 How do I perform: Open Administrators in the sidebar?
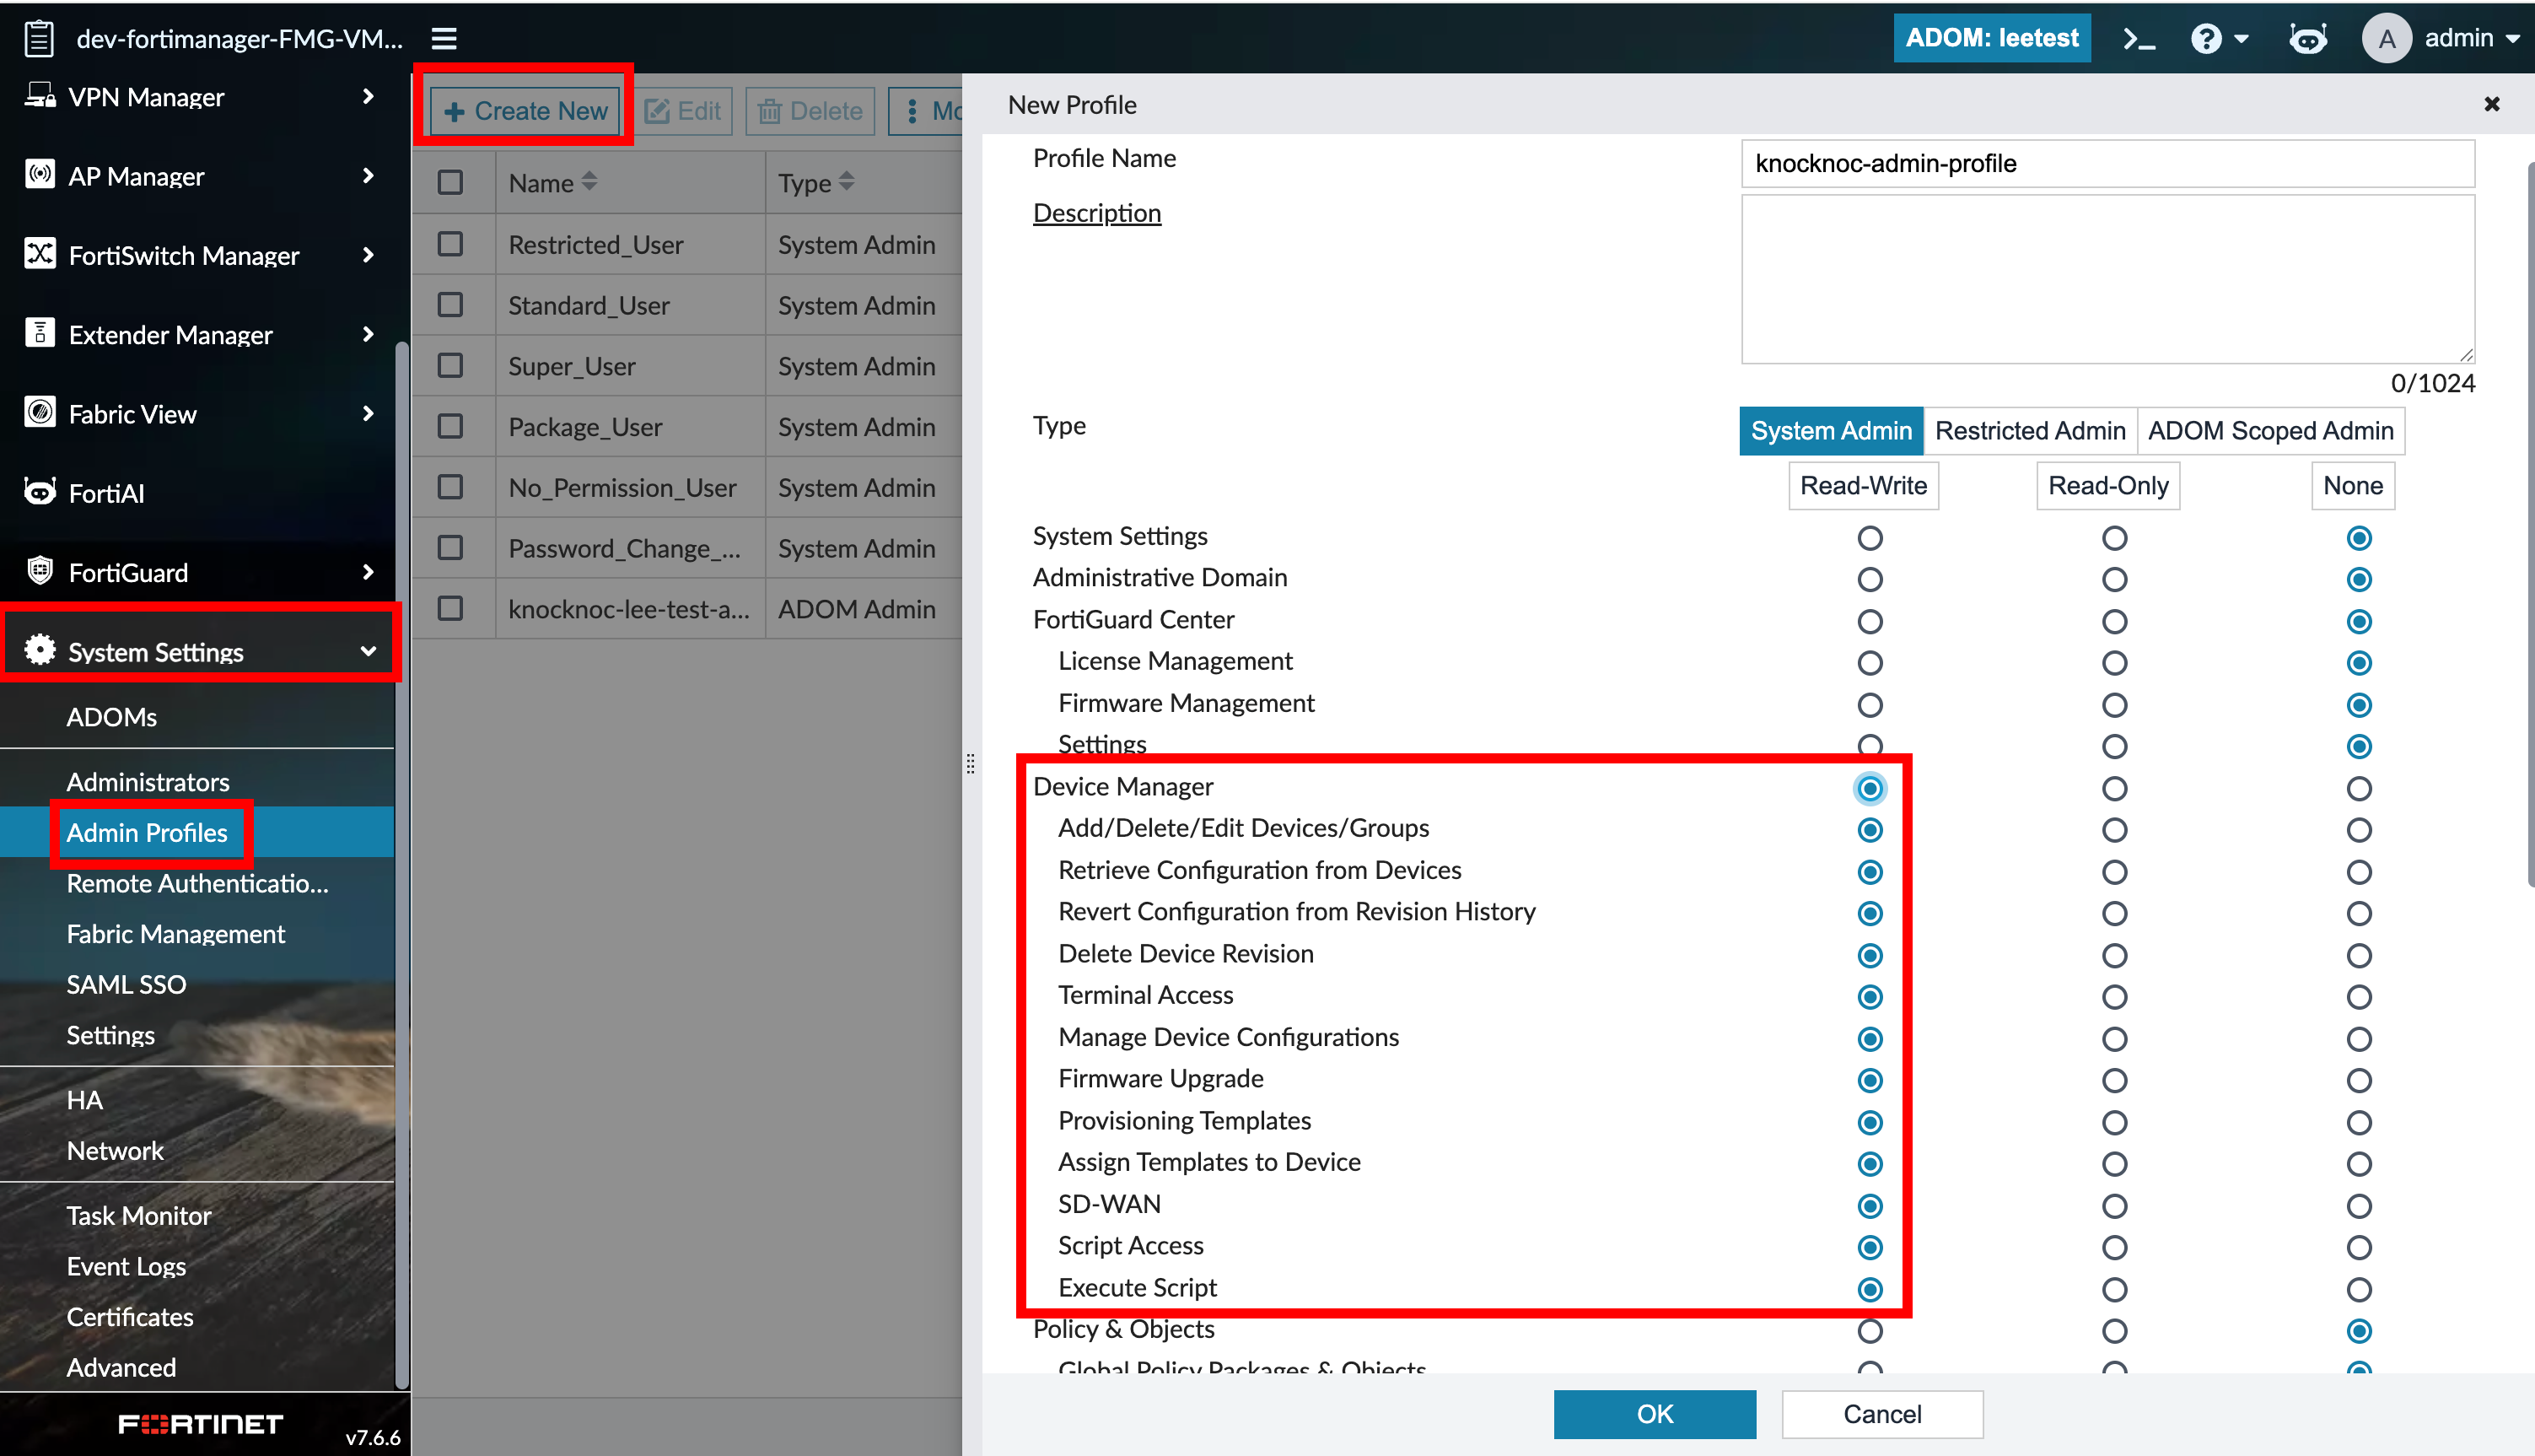tap(148, 781)
